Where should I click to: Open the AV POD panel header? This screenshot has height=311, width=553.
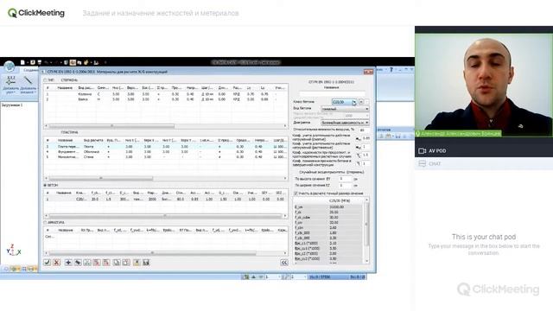484,150
